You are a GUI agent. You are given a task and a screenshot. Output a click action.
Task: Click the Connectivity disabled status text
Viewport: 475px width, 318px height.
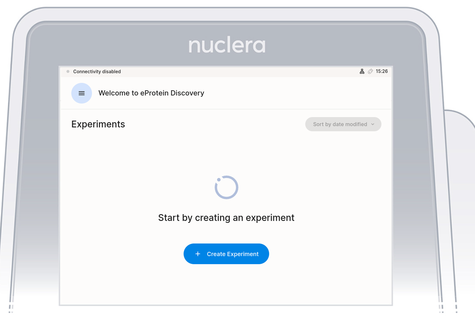pyautogui.click(x=97, y=72)
